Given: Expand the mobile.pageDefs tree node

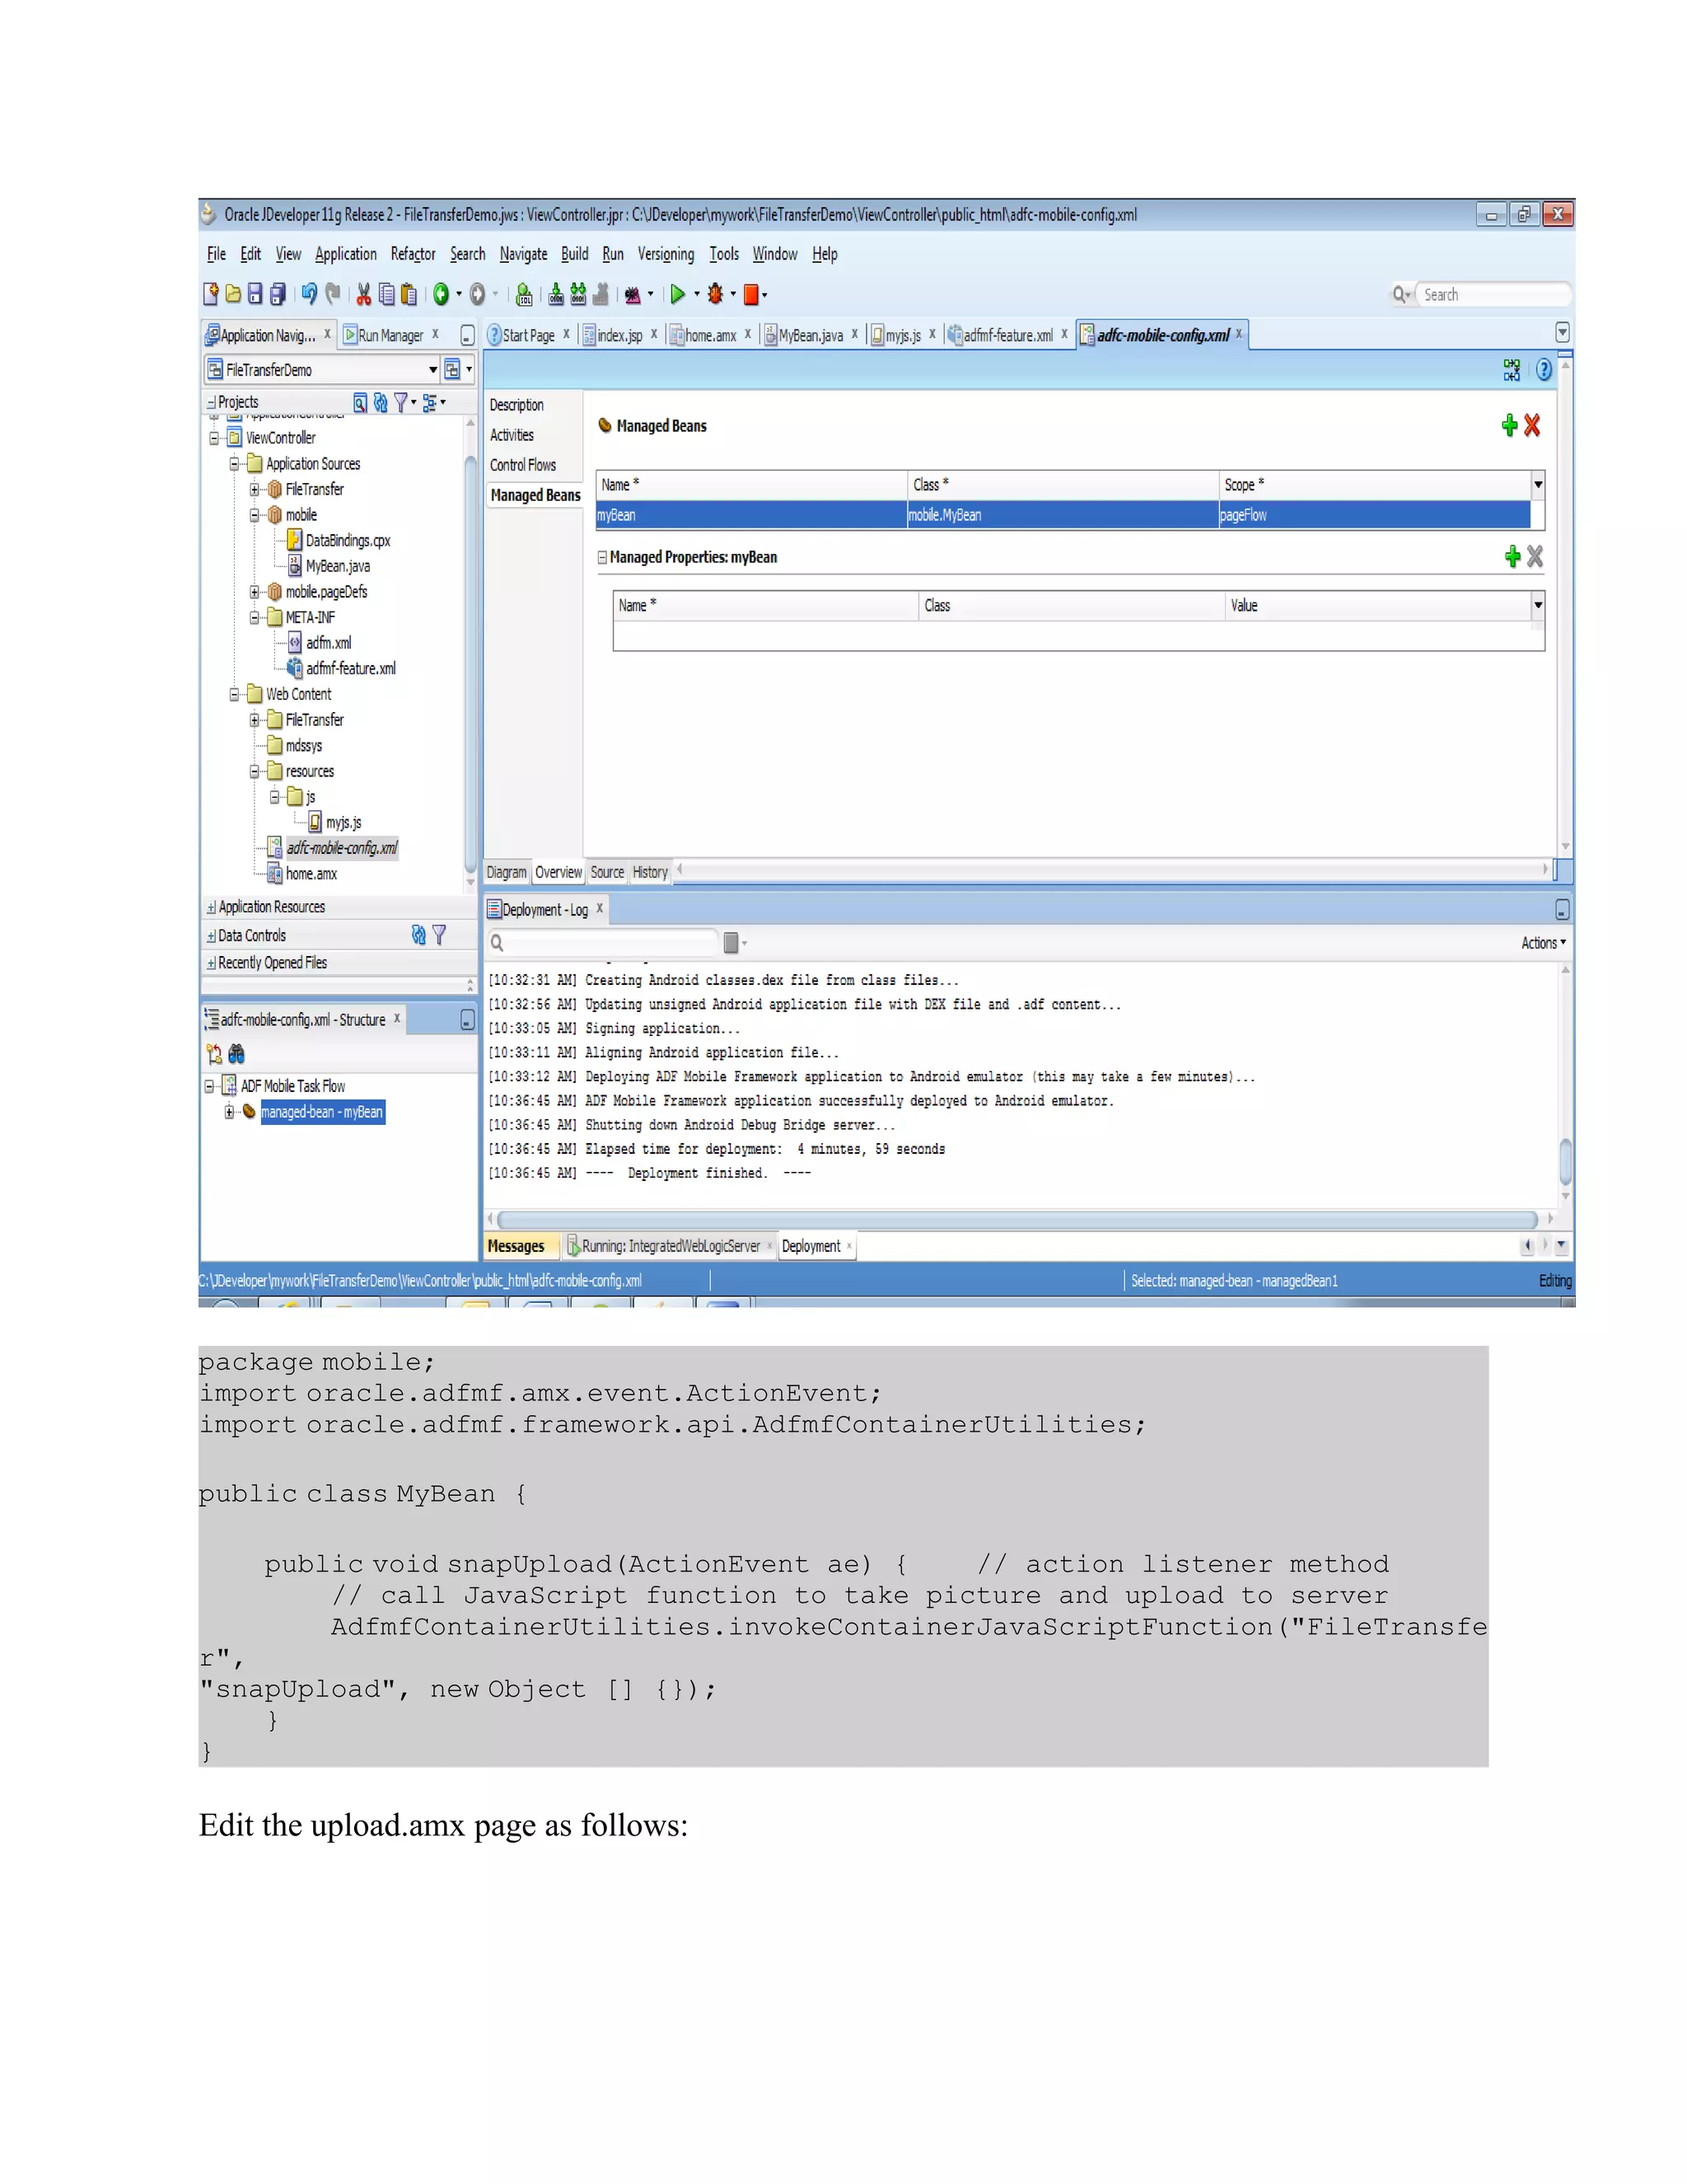Looking at the screenshot, I should [254, 592].
